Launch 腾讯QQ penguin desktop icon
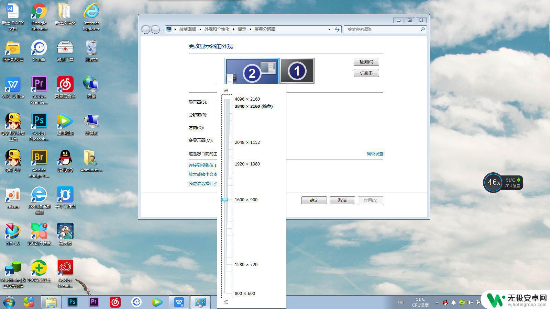 coord(65,161)
